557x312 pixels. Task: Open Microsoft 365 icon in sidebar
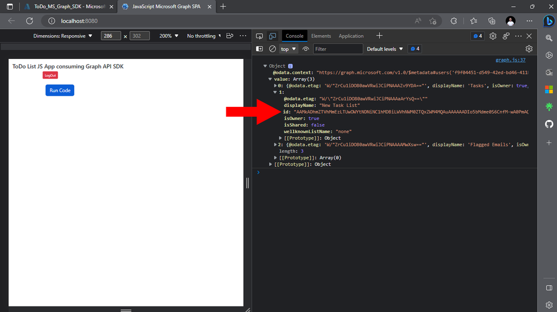[x=549, y=90]
